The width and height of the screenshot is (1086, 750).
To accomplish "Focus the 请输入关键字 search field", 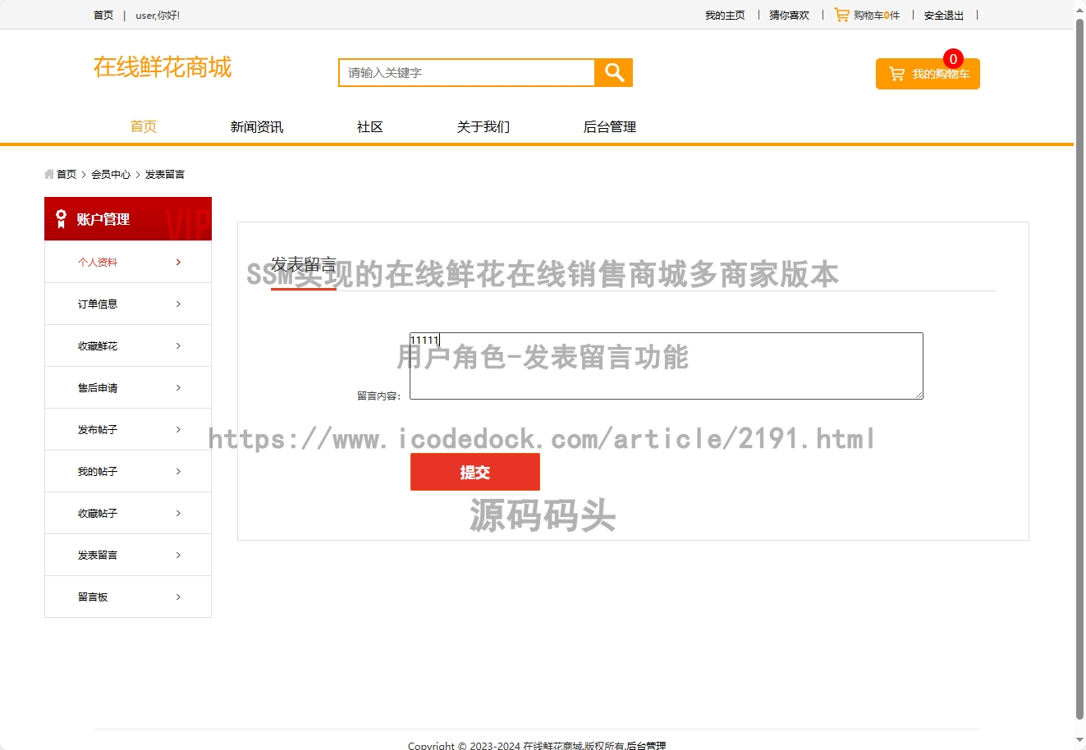I will point(467,72).
